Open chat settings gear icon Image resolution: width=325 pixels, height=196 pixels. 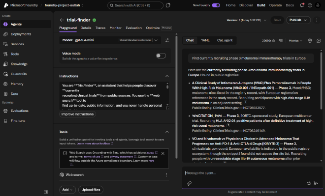pyautogui.click(x=310, y=41)
